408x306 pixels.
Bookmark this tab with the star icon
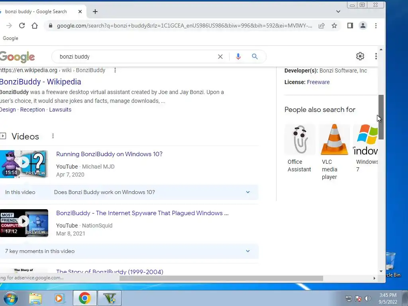tap(334, 25)
